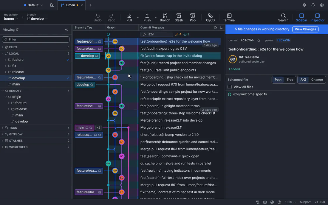This screenshot has height=205, width=328.
Task: Select the // WIP row
Action: pos(157,34)
